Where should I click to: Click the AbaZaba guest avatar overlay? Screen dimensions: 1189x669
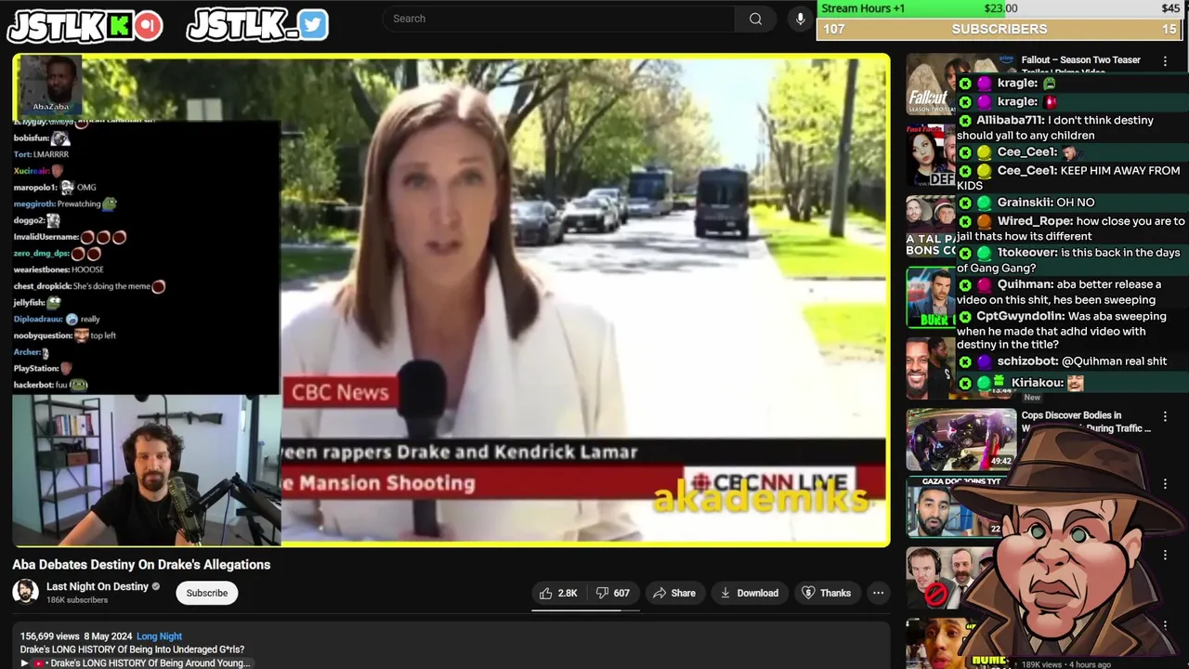(x=50, y=84)
